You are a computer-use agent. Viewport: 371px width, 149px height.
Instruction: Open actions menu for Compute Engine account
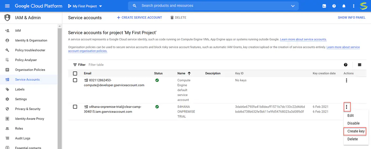[346, 81]
